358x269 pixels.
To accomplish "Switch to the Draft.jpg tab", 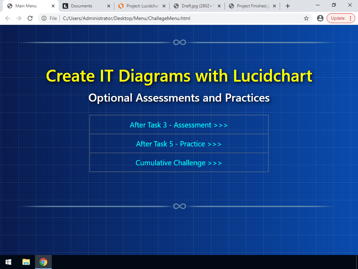I will point(198,6).
